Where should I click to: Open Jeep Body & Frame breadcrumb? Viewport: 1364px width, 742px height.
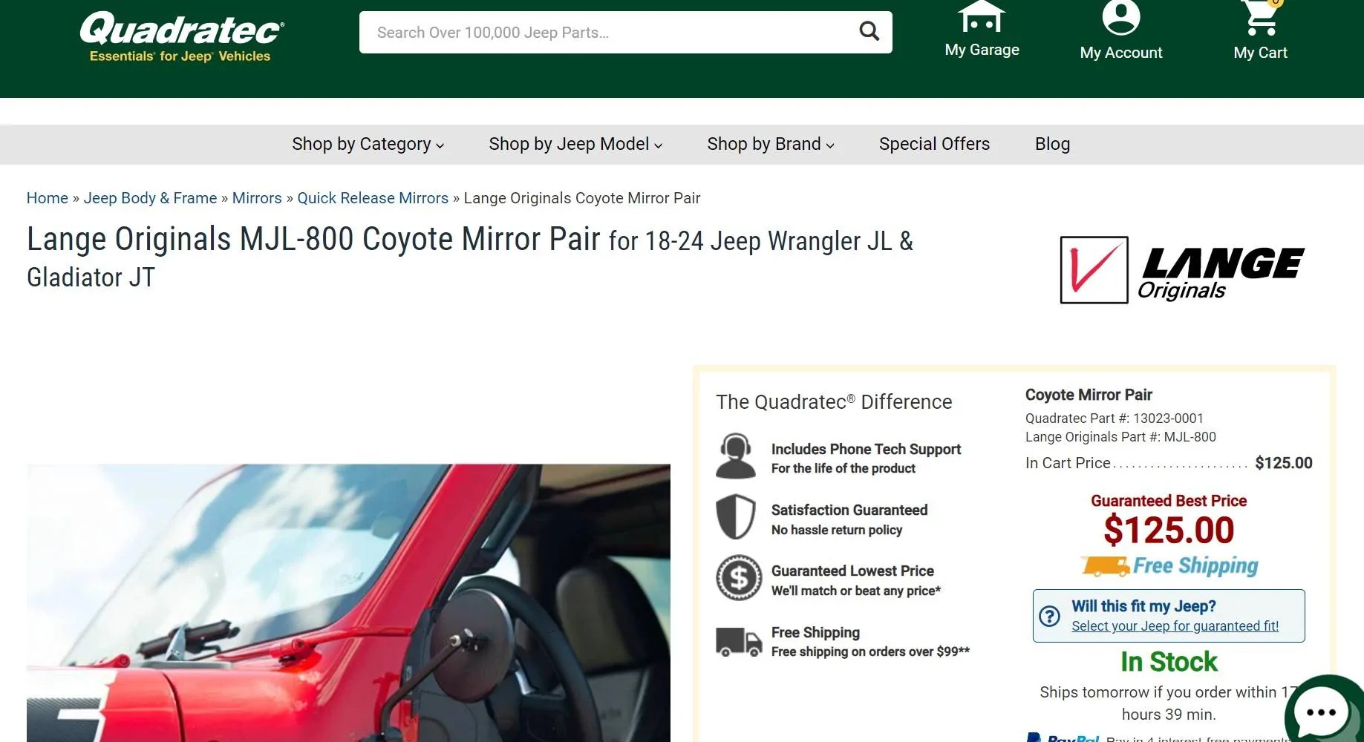click(150, 198)
